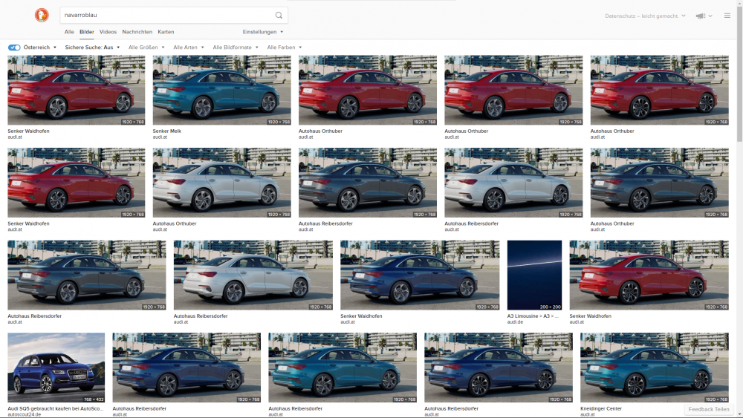Click the Feedback Teilen button
Screen dimensions: 743x418
click(708, 409)
